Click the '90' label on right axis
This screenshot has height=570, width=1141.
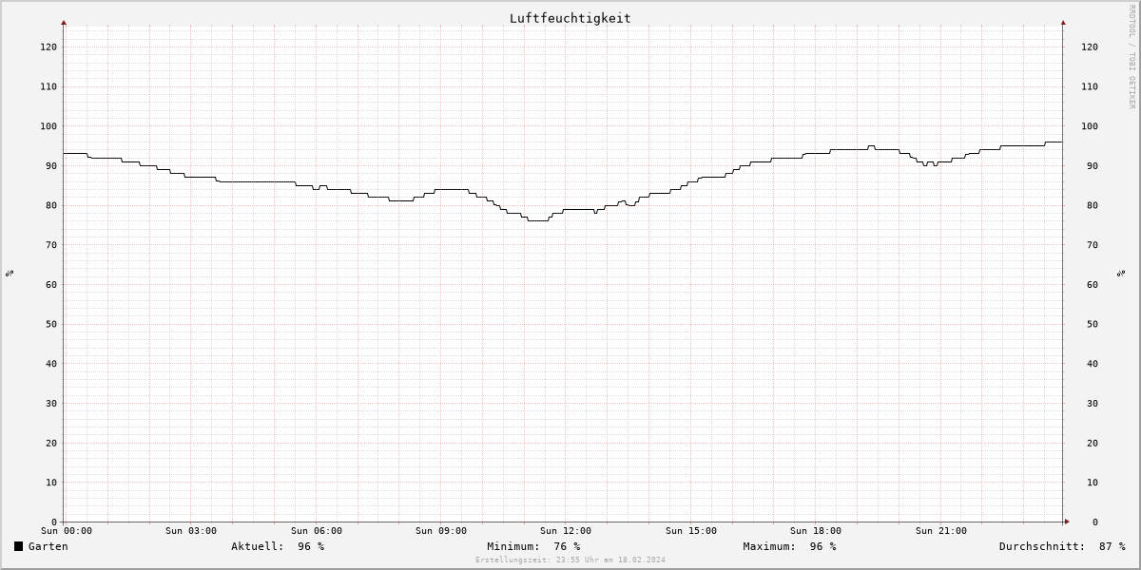tap(1093, 166)
